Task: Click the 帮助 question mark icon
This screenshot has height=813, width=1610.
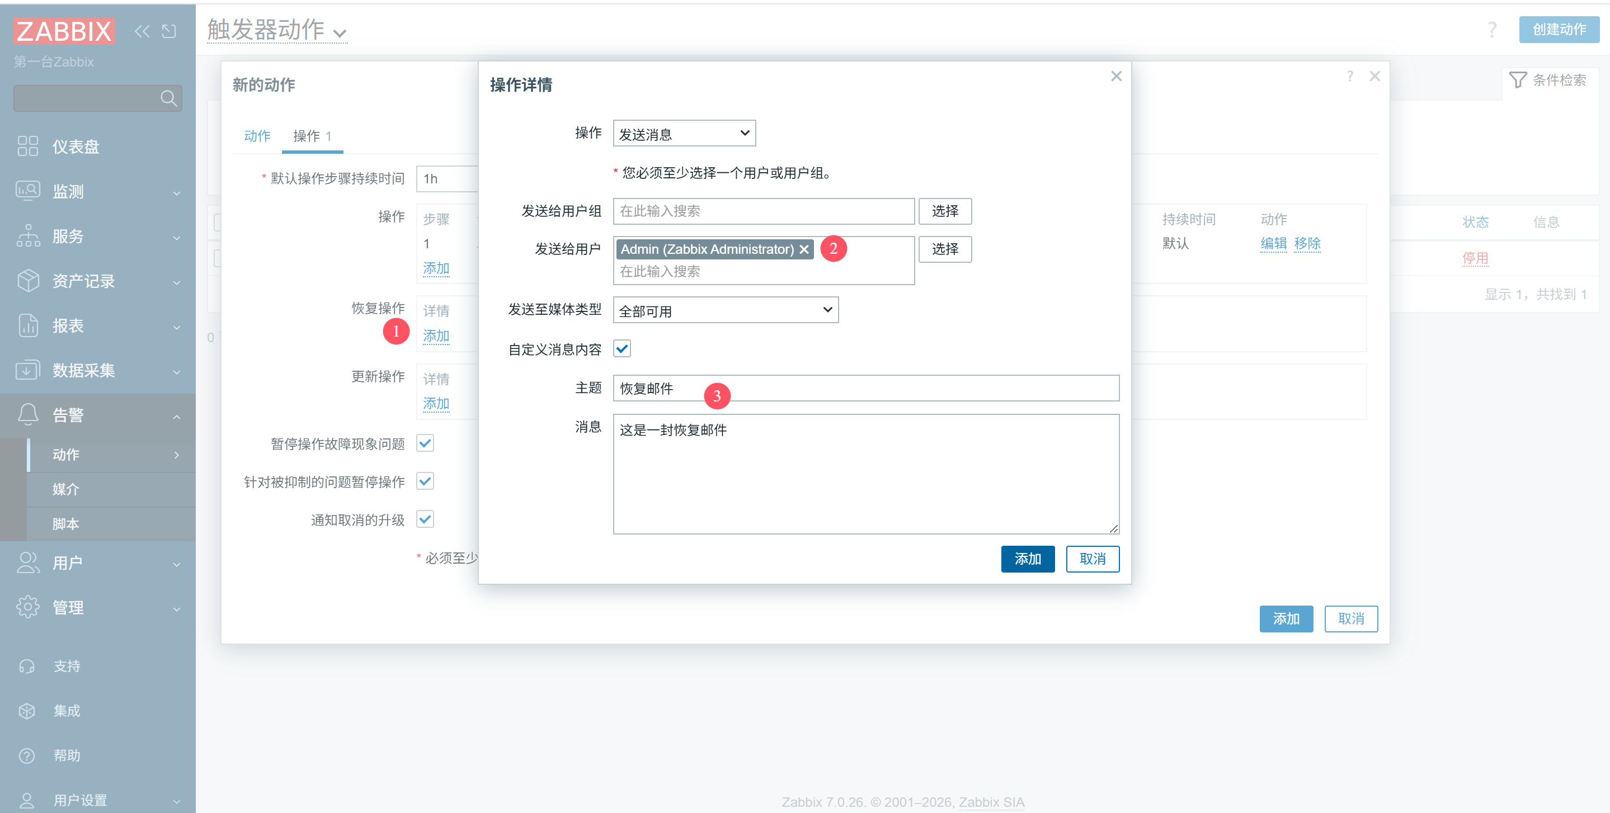Action: coord(27,755)
